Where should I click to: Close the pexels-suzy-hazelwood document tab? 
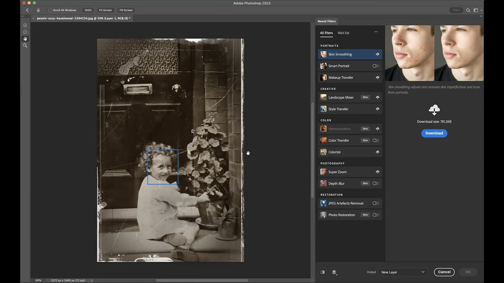click(x=33, y=18)
